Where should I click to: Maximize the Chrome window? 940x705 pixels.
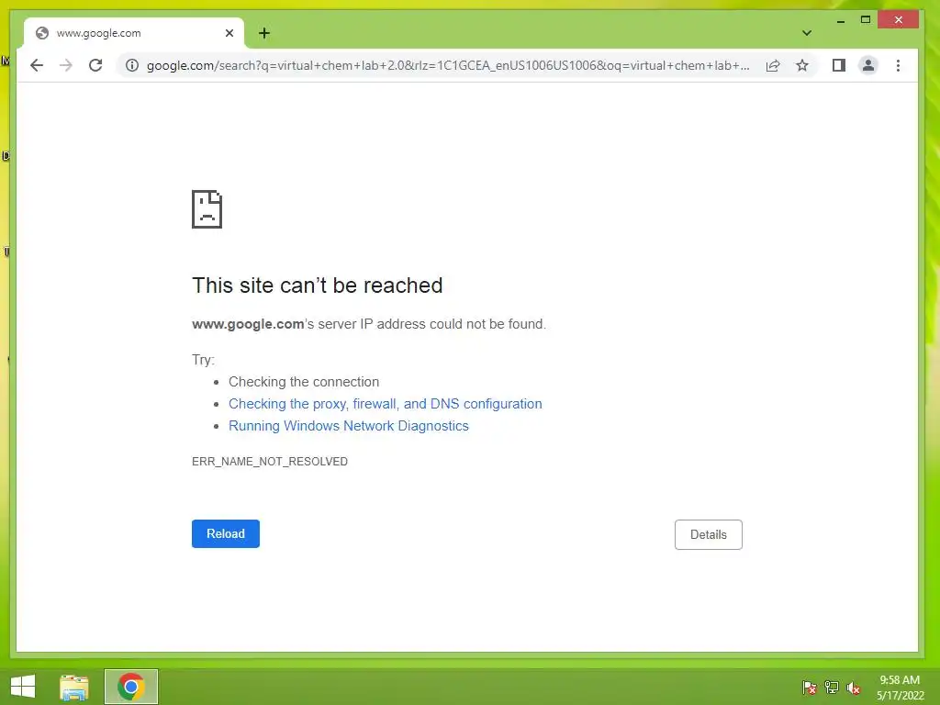point(865,20)
